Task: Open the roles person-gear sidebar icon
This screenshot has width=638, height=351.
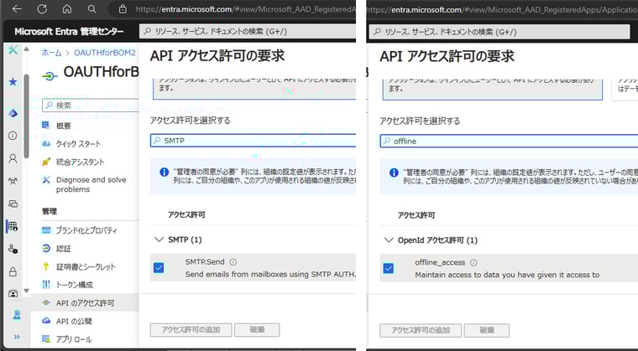Action: (x=13, y=249)
